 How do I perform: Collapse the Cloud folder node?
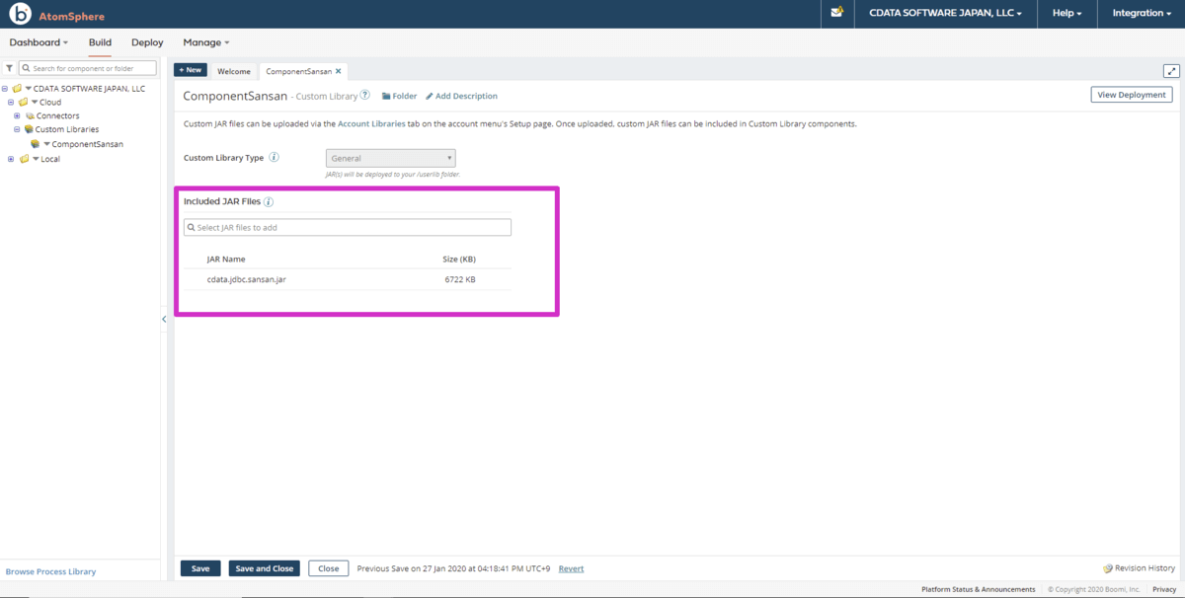pyautogui.click(x=11, y=103)
